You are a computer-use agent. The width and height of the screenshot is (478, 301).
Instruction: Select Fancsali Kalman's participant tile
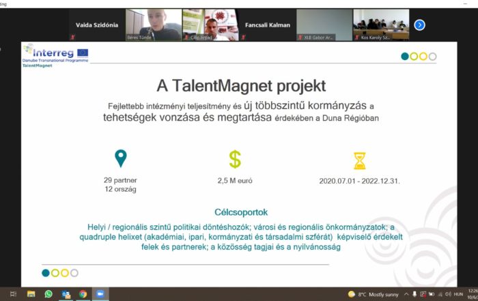tap(267, 25)
